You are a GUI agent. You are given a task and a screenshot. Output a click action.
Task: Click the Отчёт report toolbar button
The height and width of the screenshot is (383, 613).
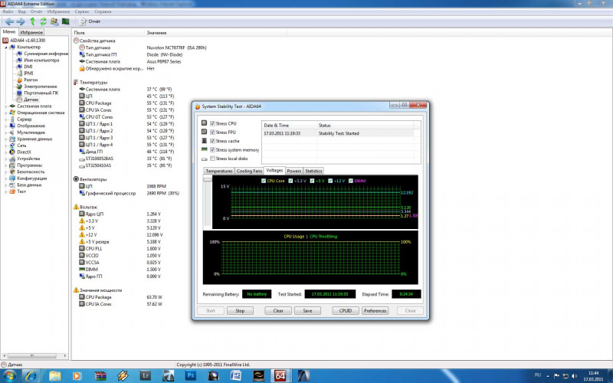coord(90,21)
